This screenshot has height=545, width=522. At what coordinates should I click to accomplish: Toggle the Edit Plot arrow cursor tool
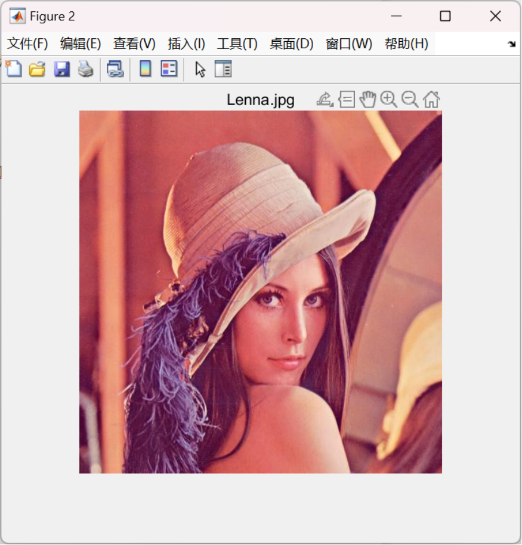[200, 69]
